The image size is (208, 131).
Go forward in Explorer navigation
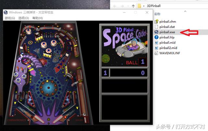pos(122,6)
